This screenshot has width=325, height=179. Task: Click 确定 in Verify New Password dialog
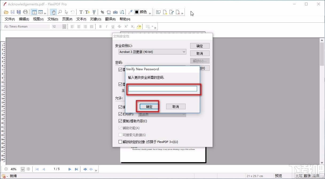pyautogui.click(x=149, y=107)
